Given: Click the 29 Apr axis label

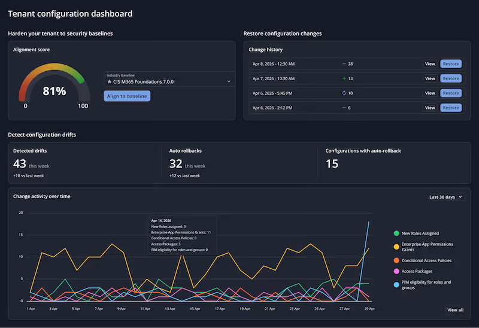Looking at the screenshot, I should click(369, 309).
